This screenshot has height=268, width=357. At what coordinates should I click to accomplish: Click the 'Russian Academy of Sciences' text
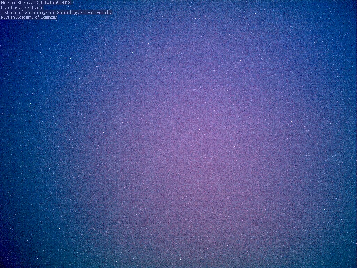coord(29,17)
